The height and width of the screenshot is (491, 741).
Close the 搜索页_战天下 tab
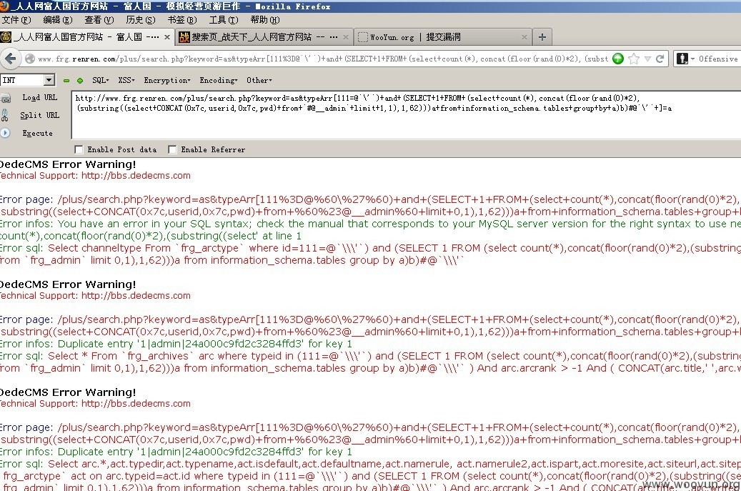coord(346,37)
